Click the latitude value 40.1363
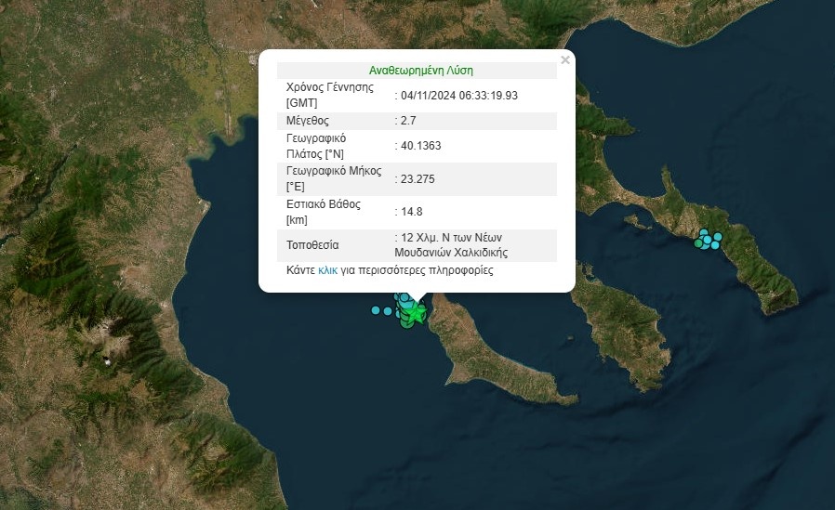 point(418,146)
